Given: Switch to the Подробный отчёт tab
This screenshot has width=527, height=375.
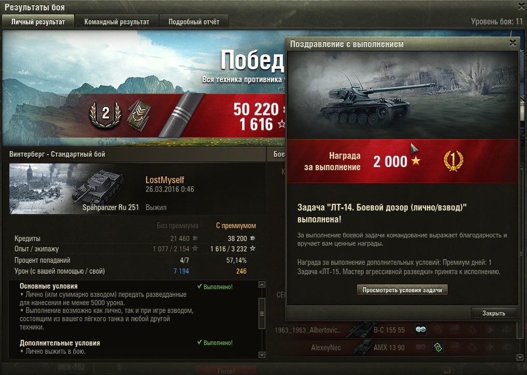Looking at the screenshot, I should pos(194,22).
